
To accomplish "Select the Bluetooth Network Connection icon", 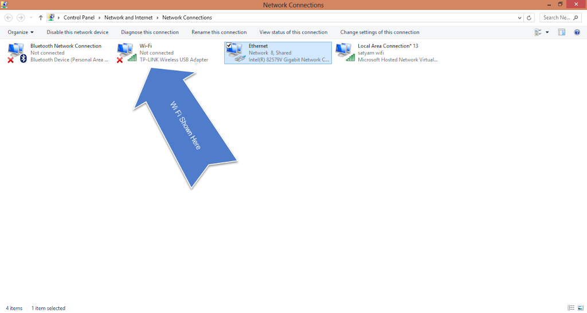I will (x=17, y=53).
